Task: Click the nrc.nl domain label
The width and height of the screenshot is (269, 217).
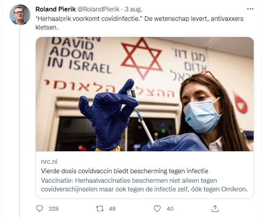Action: tap(49, 162)
